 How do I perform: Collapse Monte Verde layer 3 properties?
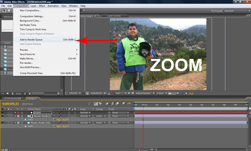point(15,123)
